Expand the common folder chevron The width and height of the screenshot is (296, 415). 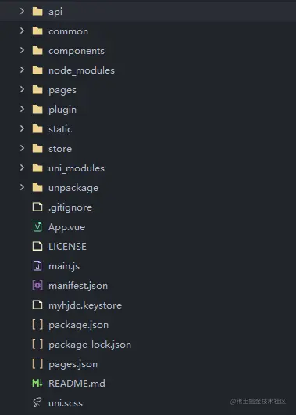point(22,31)
